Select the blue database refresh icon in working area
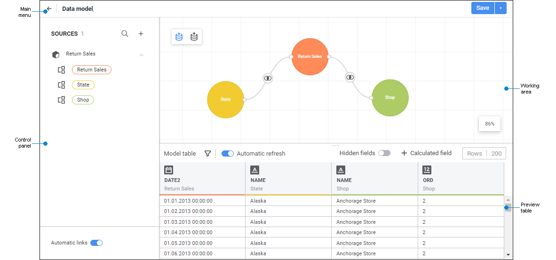This screenshot has height=260, width=556. point(179,37)
